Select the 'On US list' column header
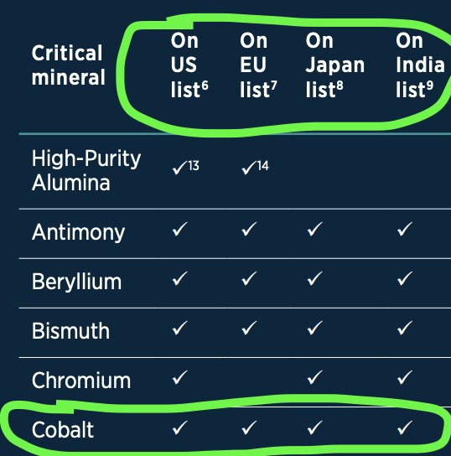 tap(189, 65)
